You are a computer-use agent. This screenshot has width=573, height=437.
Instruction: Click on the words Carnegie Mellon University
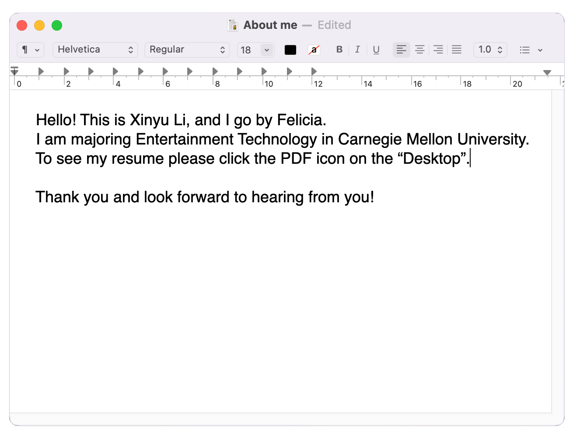coord(432,139)
